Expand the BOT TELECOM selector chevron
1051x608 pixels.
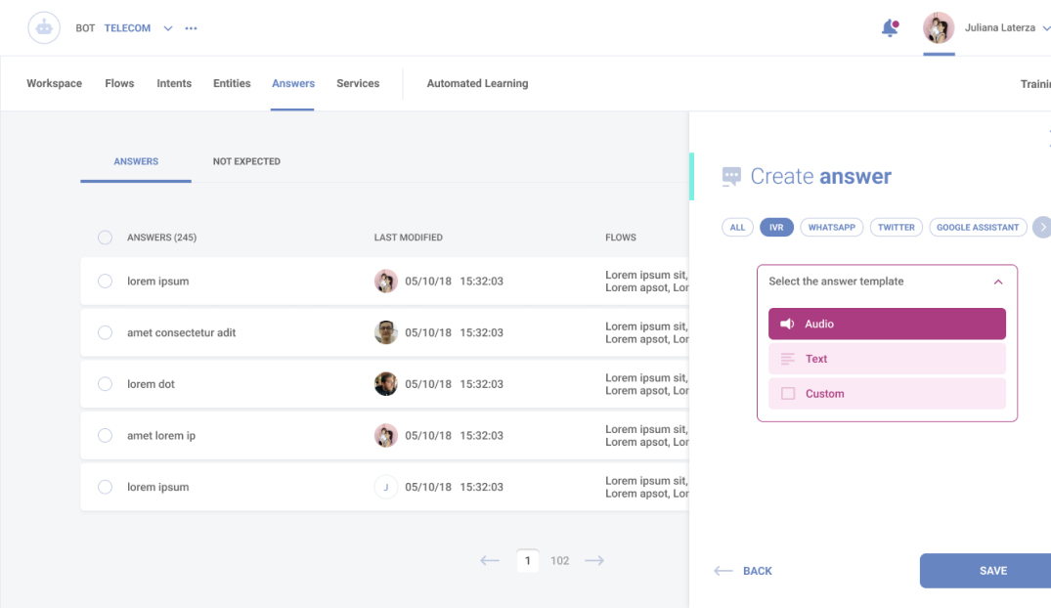168,28
